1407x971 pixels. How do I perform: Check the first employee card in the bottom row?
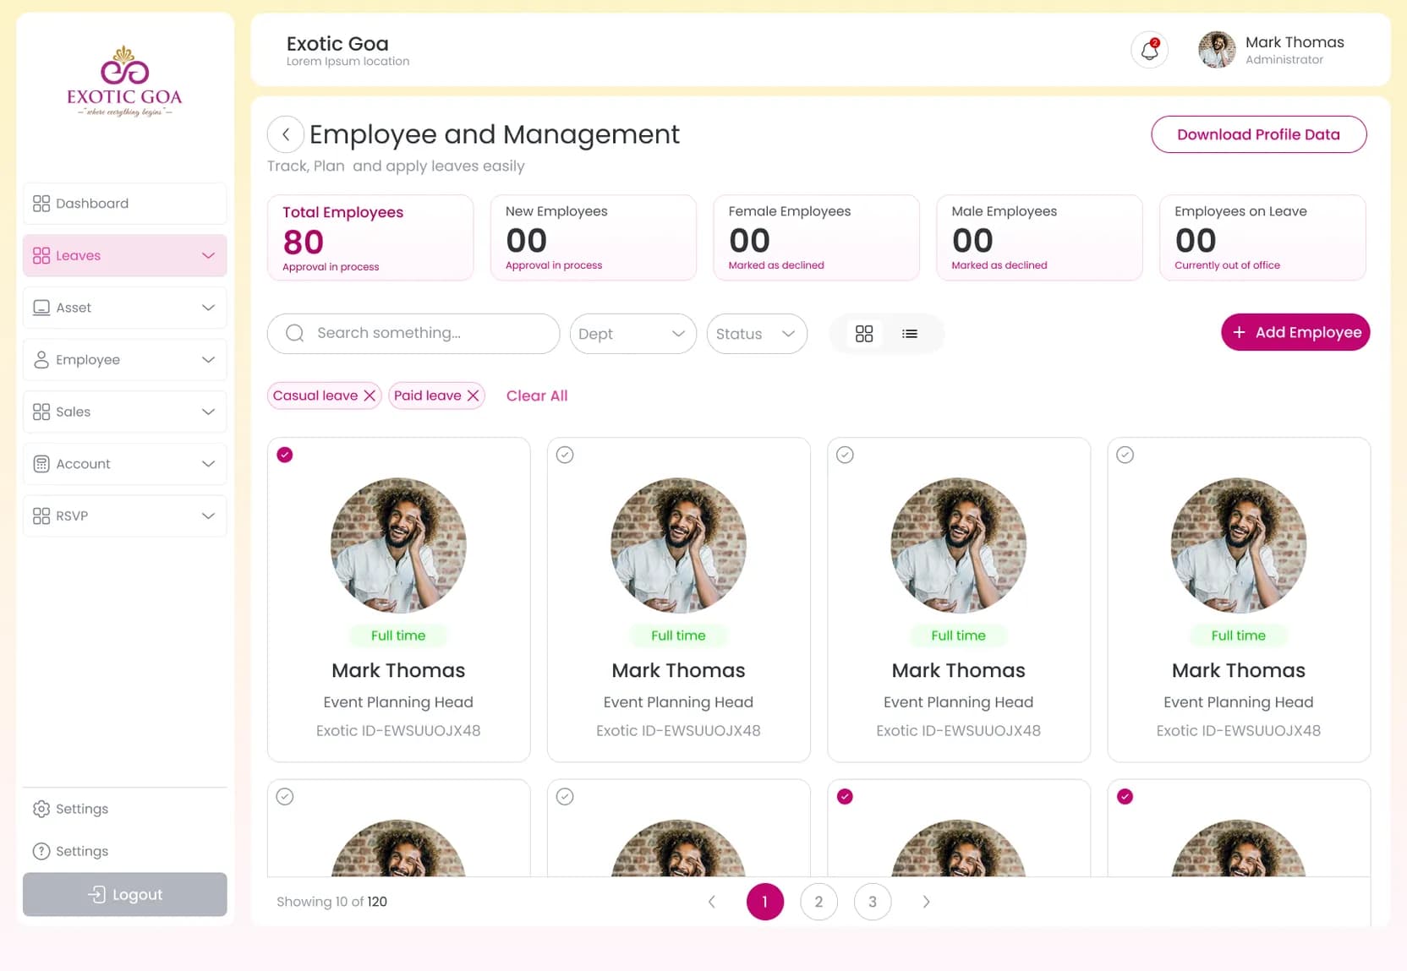point(285,796)
